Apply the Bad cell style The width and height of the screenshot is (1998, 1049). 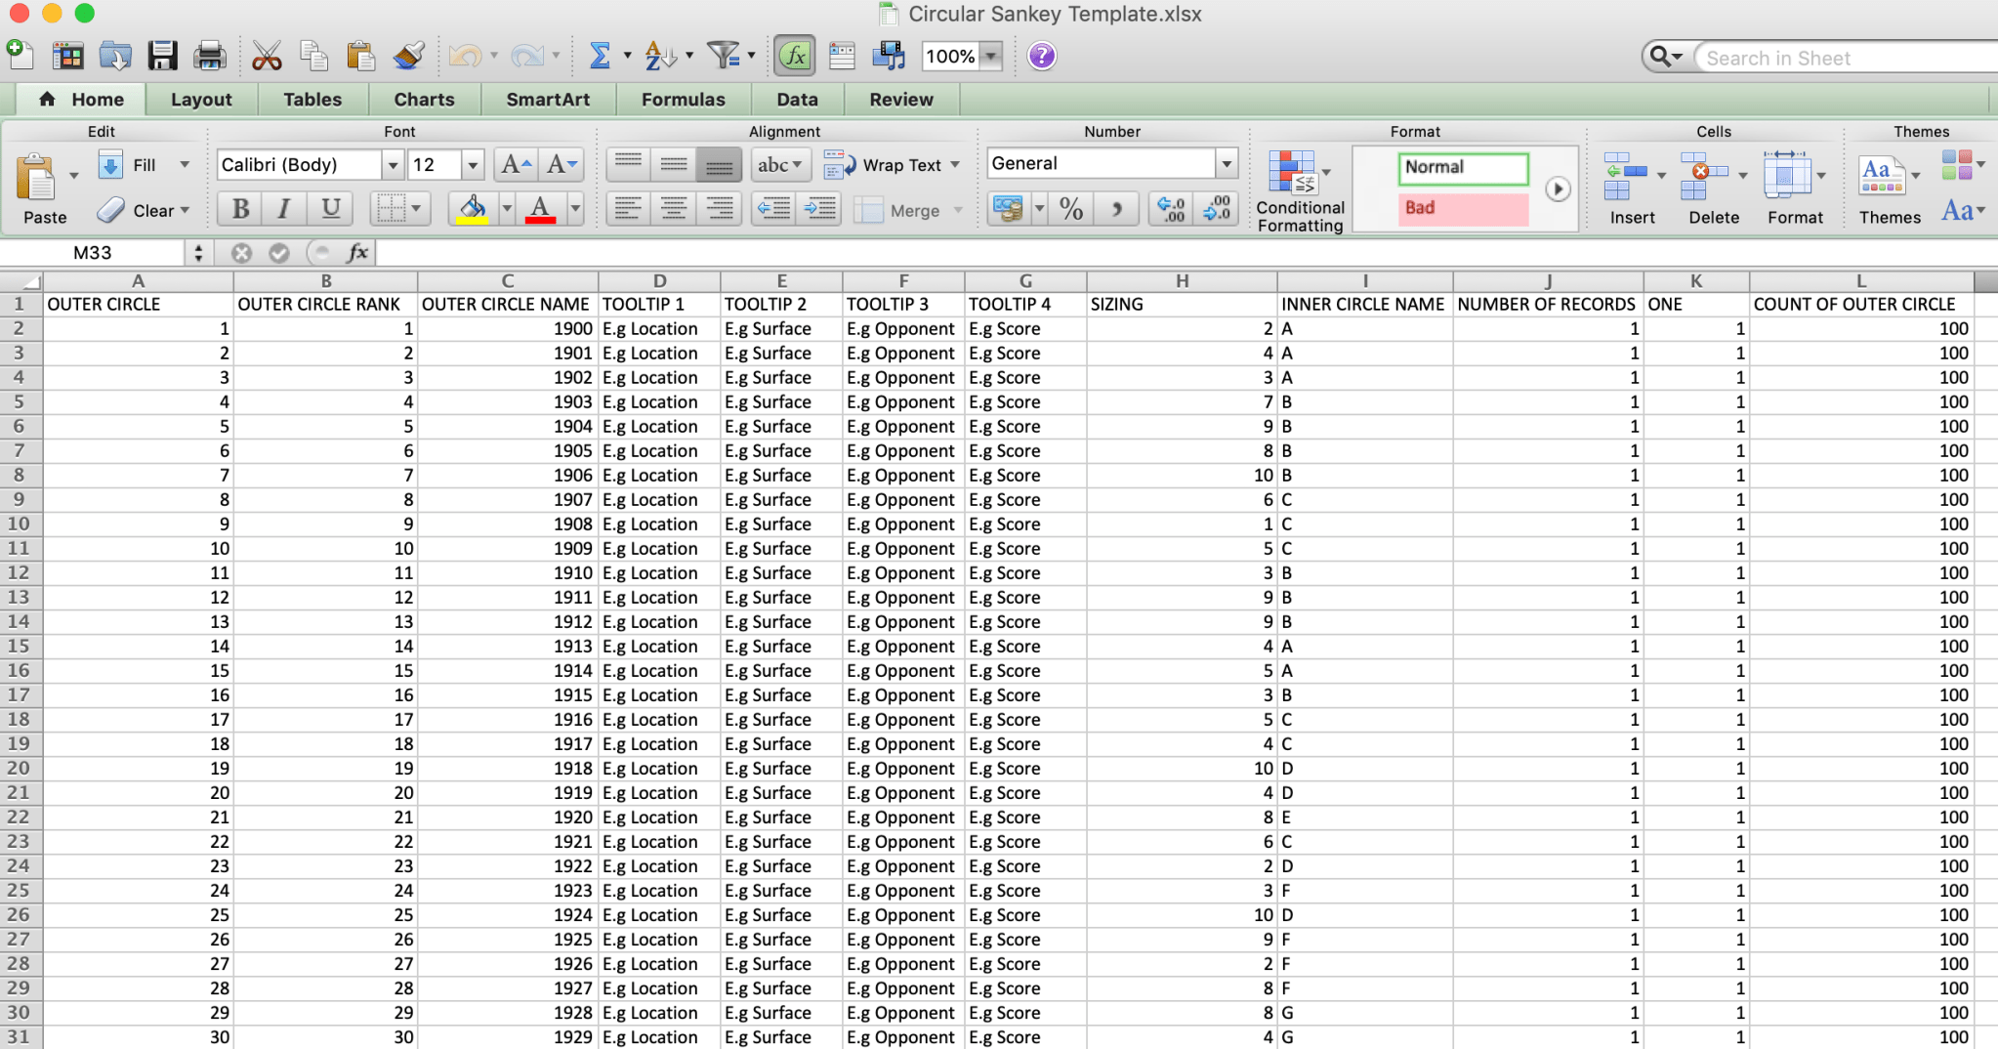pos(1462,208)
